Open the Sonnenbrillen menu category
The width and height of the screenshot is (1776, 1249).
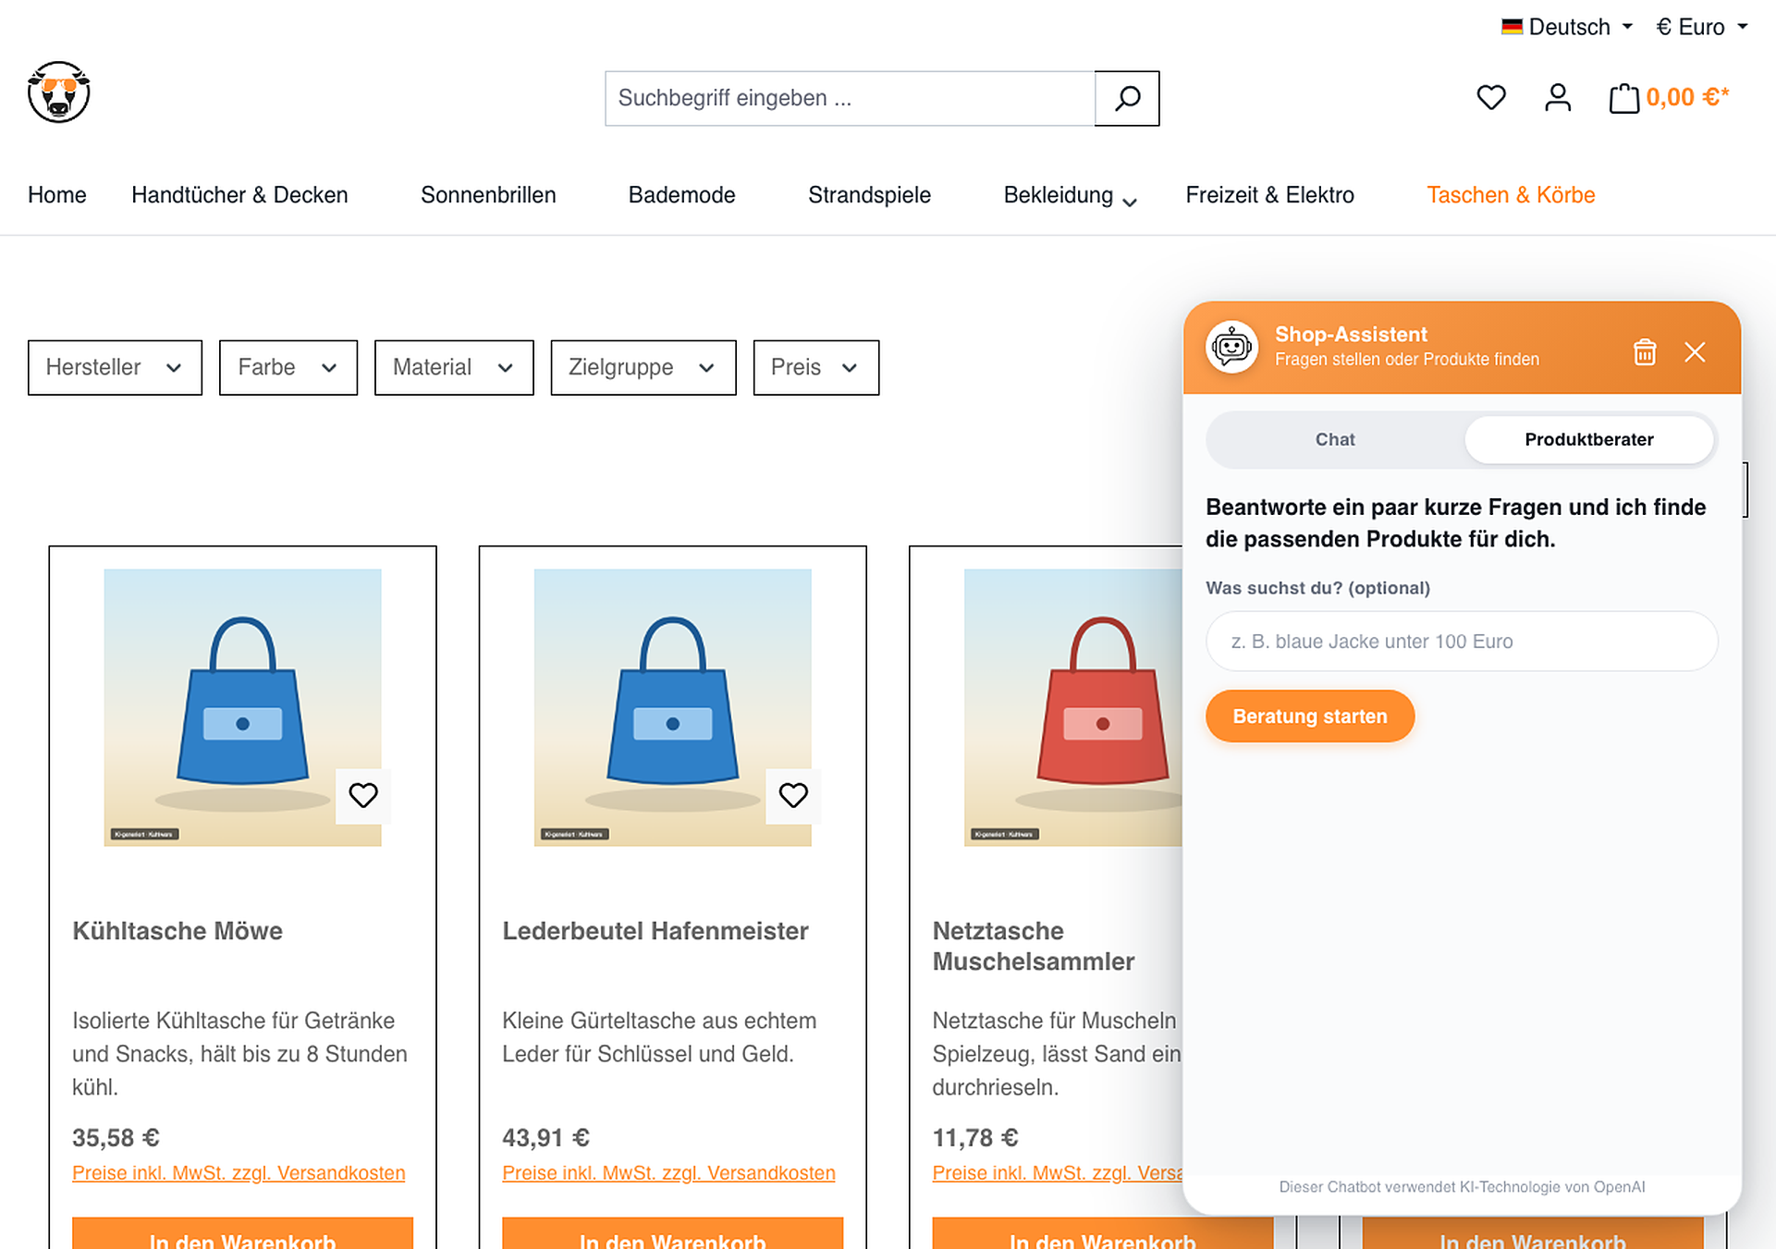pos(488,195)
